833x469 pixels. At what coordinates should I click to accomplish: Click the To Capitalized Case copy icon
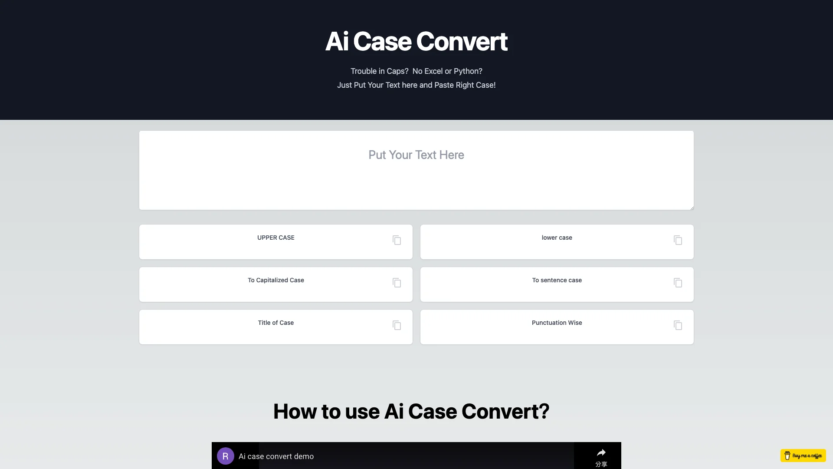click(x=397, y=283)
